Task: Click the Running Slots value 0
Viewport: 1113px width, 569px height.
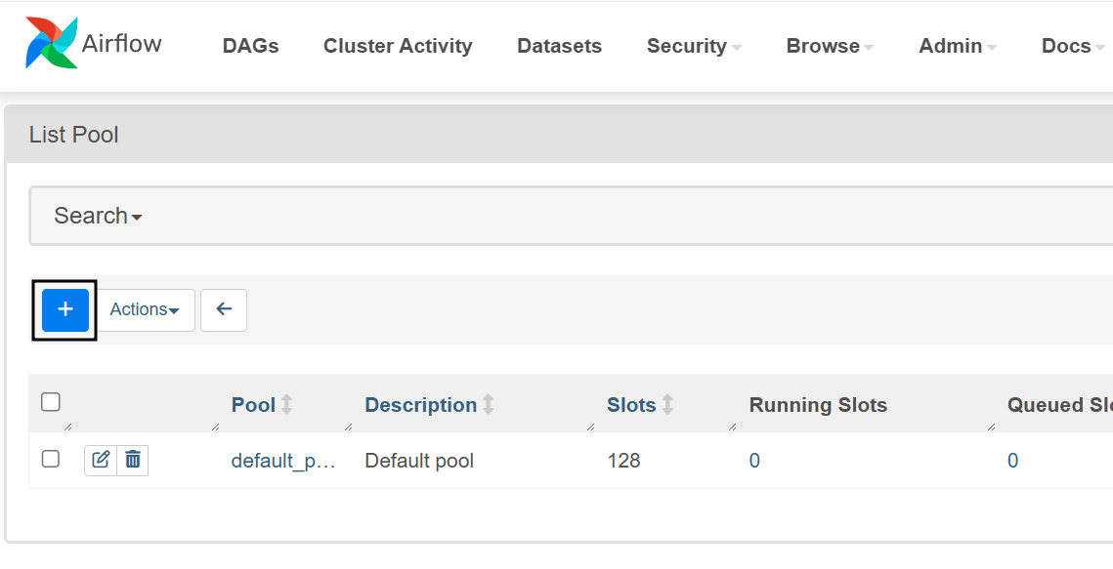Action: point(754,461)
